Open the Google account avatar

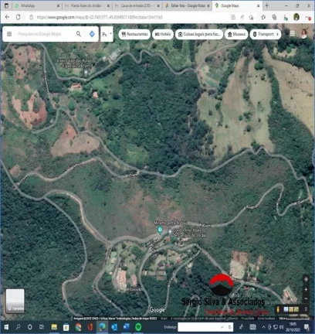point(304,33)
